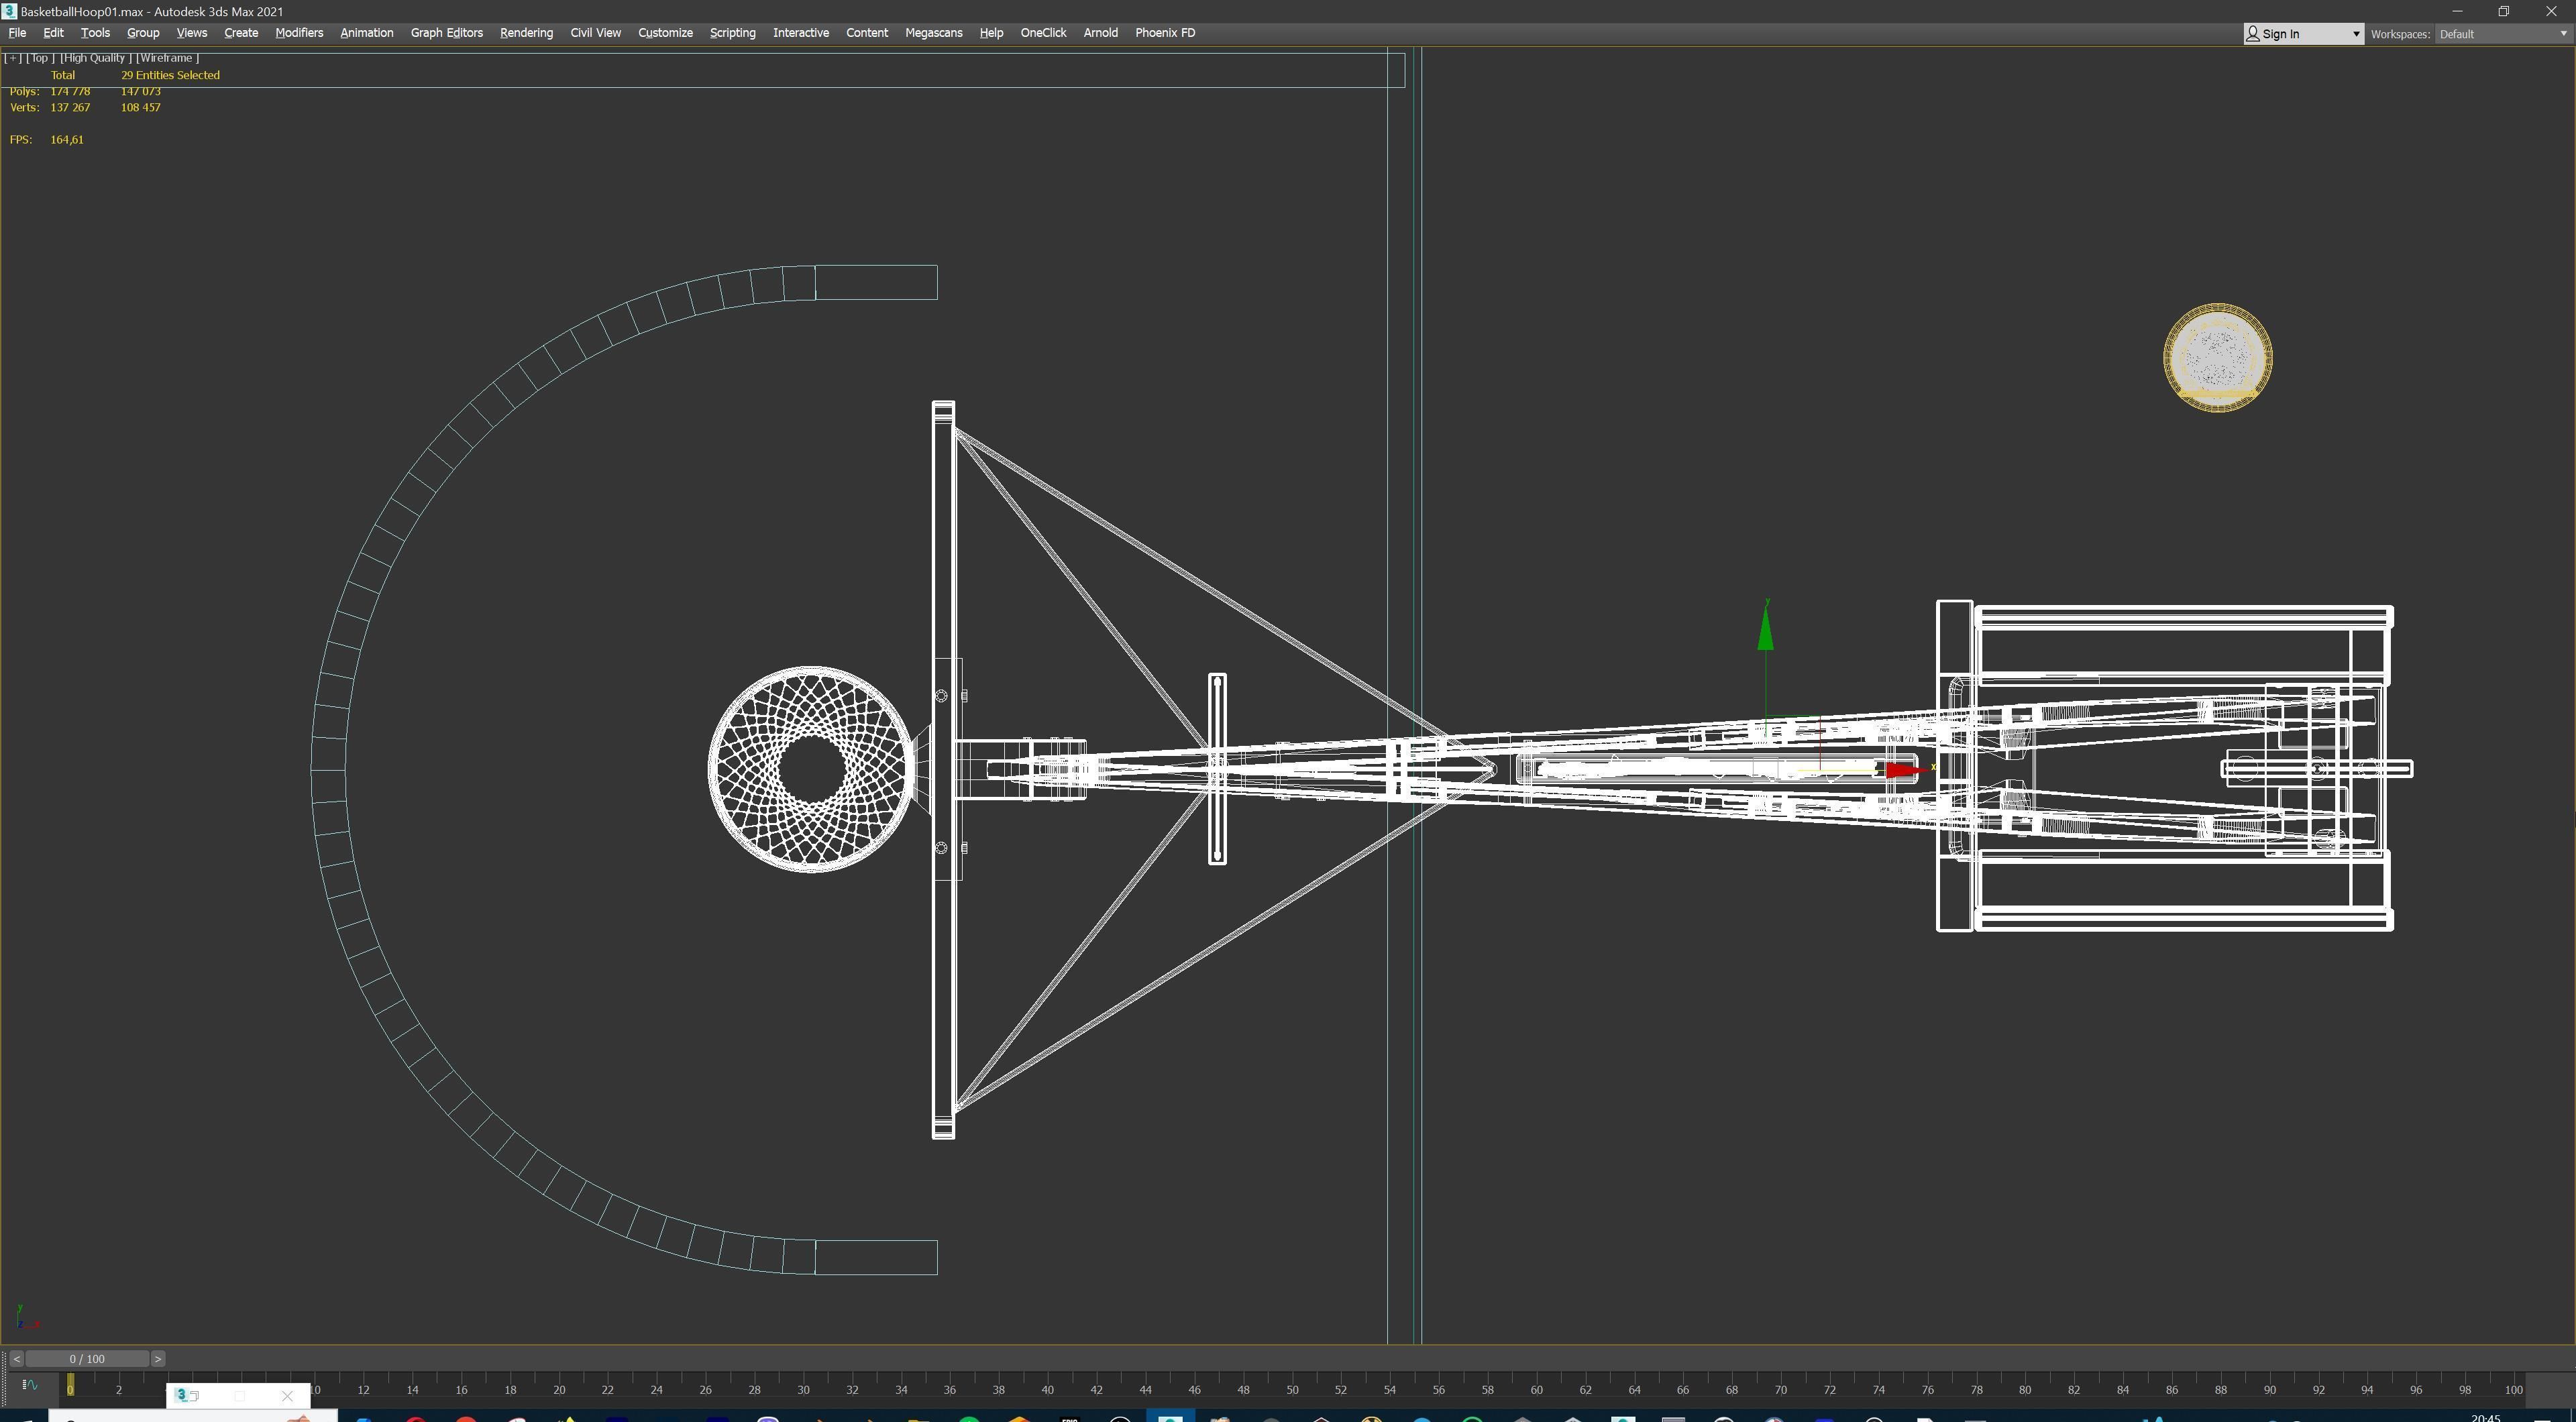Click the 0 / 100 time slider

pyautogui.click(x=87, y=1359)
